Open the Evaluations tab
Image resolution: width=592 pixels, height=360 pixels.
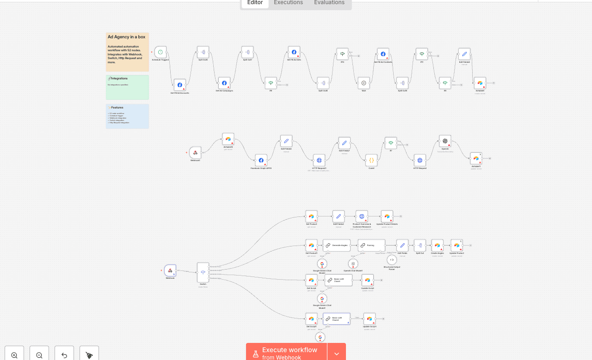click(329, 3)
